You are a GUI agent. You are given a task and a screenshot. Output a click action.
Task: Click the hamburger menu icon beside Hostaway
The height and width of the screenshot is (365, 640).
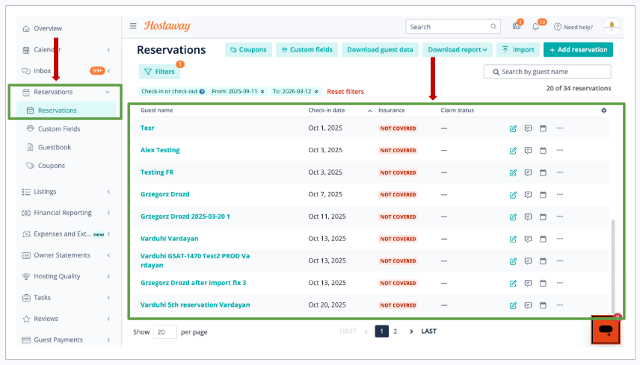point(133,26)
